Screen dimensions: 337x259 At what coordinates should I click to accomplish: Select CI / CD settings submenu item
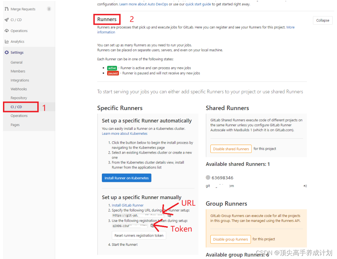point(16,107)
